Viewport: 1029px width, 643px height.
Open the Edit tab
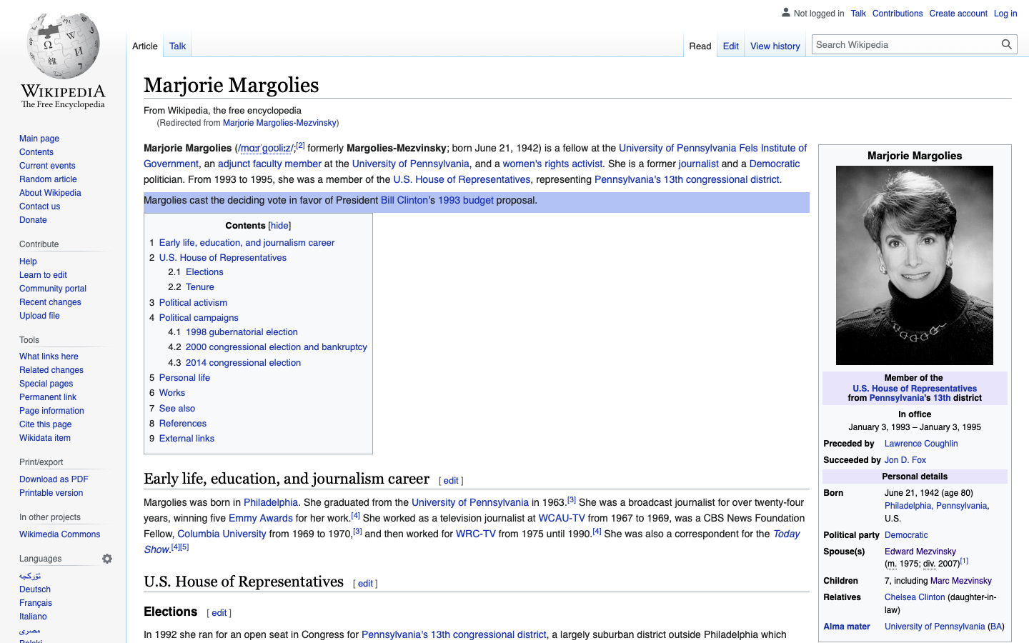731,46
